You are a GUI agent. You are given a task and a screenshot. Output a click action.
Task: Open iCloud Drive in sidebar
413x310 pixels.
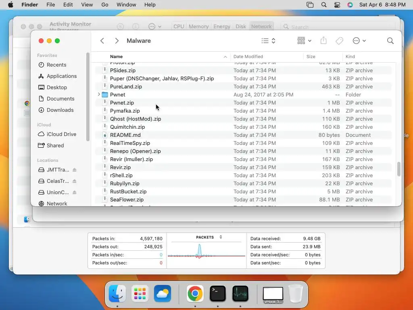point(57,134)
